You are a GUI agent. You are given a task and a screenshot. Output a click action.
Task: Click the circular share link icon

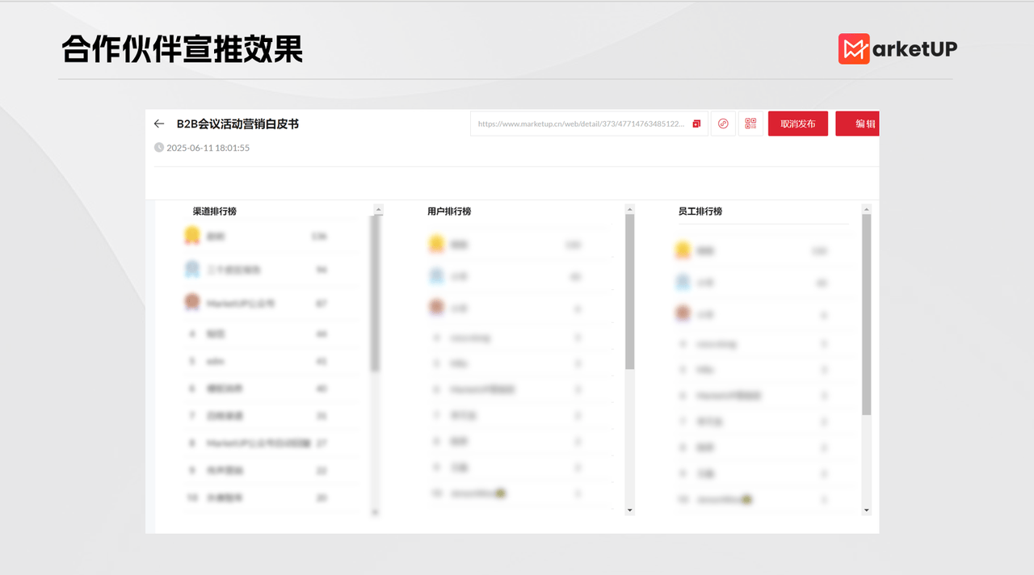tap(723, 124)
